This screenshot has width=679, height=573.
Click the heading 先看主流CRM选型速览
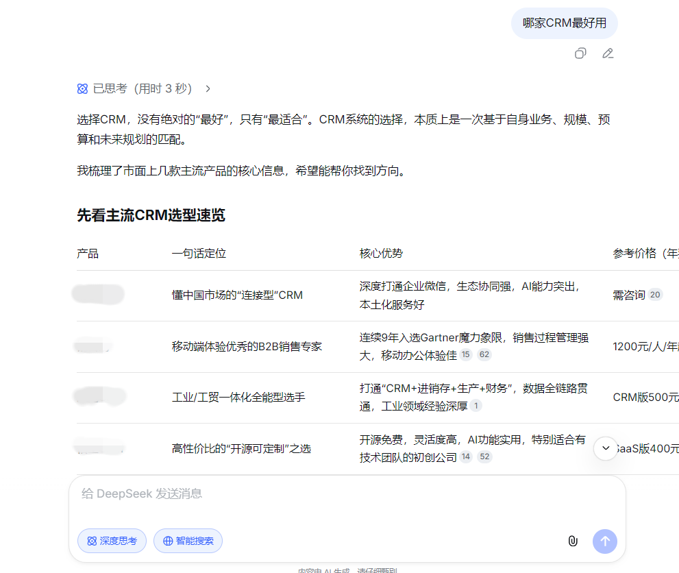point(151,215)
